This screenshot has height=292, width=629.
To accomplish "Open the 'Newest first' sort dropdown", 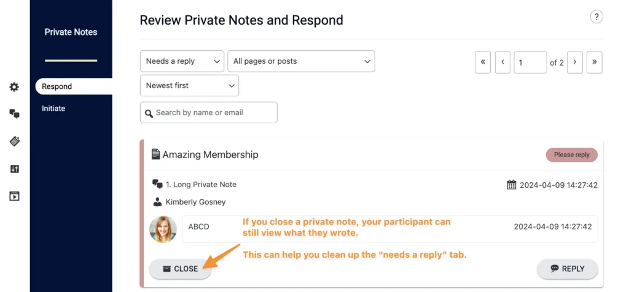I will click(189, 86).
